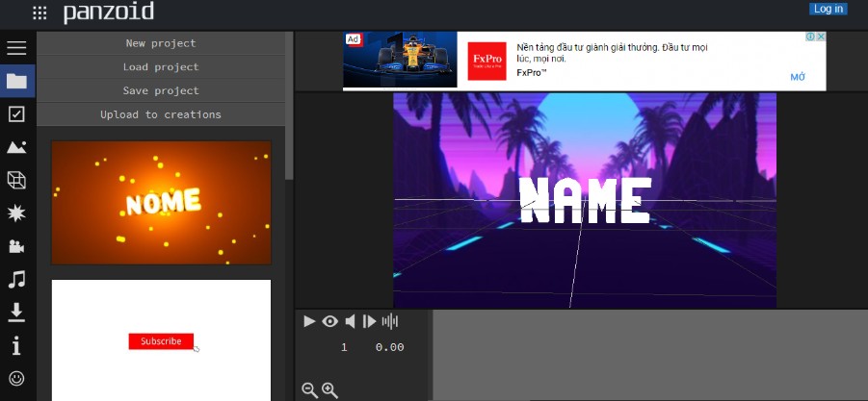This screenshot has width=868, height=401.
Task: Select Save project
Action: click(161, 90)
